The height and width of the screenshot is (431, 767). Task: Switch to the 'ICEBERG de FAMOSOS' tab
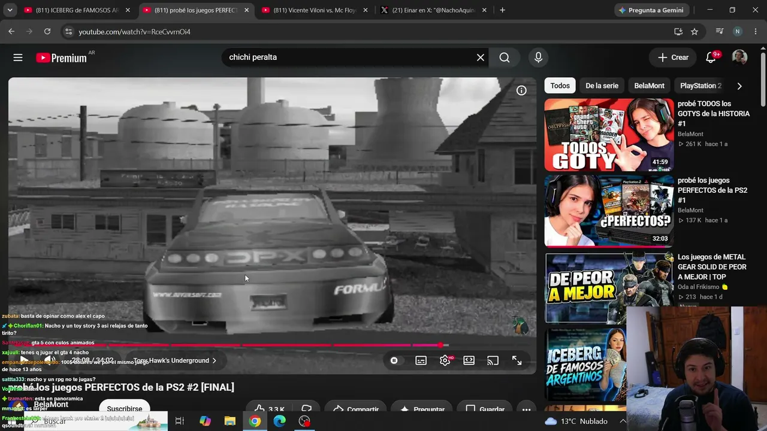tap(76, 10)
